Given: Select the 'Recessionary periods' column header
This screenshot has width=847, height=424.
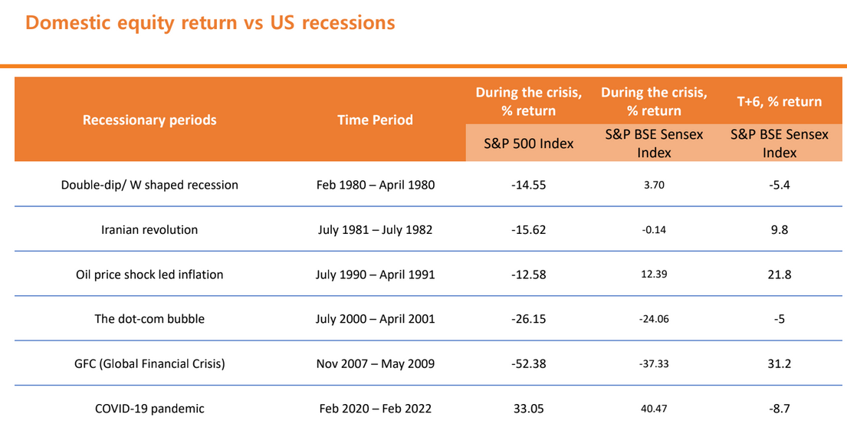Looking at the screenshot, I should tap(149, 120).
